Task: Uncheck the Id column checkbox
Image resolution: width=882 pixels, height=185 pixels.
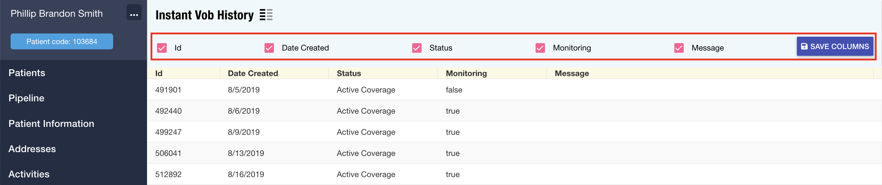Action: click(162, 48)
